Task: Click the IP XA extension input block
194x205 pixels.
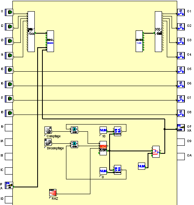Action: point(9,185)
